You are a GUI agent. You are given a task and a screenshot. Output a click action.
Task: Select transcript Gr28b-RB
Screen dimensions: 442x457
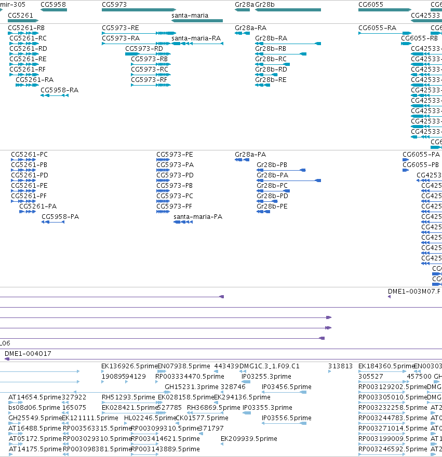280,54
